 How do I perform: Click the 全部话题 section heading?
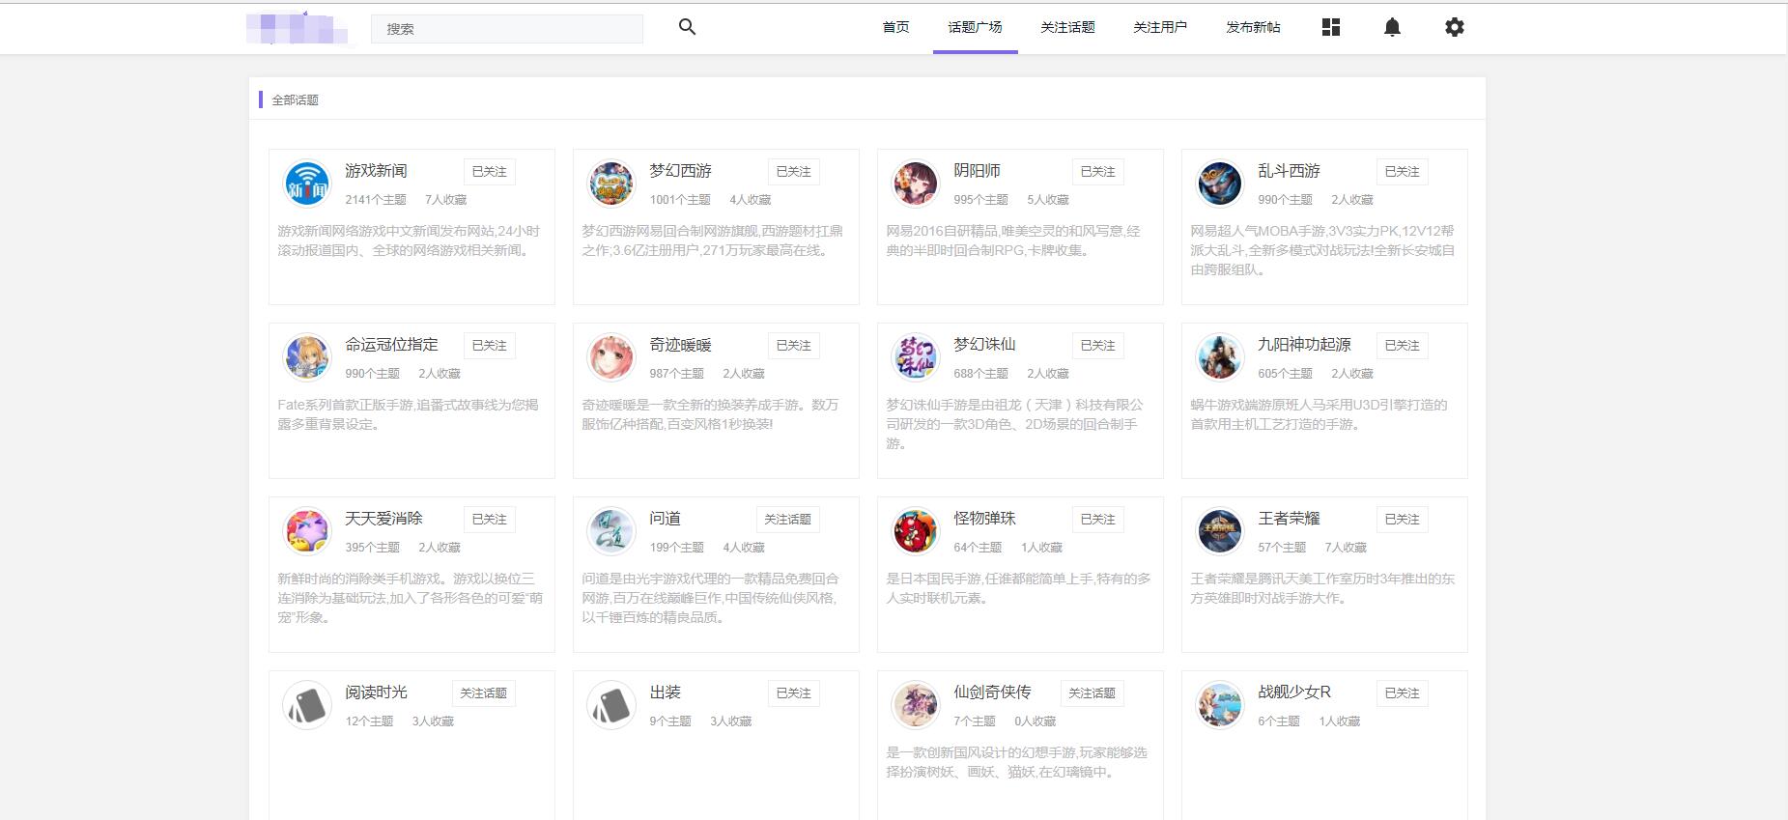(x=295, y=99)
